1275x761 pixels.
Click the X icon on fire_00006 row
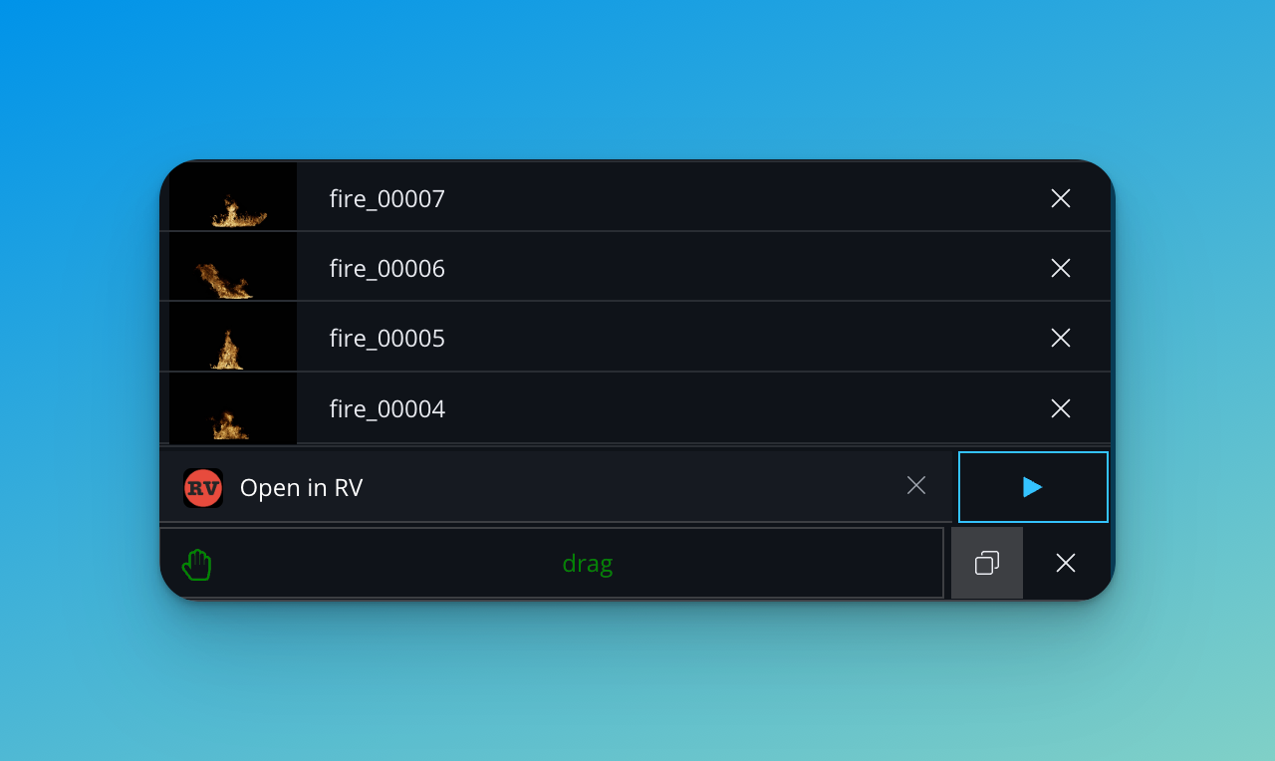click(x=1060, y=268)
